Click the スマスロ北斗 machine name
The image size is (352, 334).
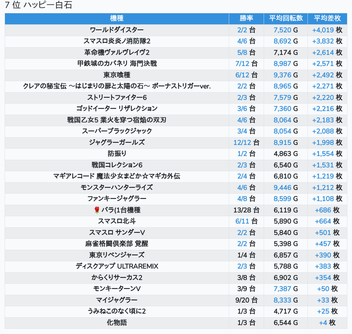[x=117, y=221]
